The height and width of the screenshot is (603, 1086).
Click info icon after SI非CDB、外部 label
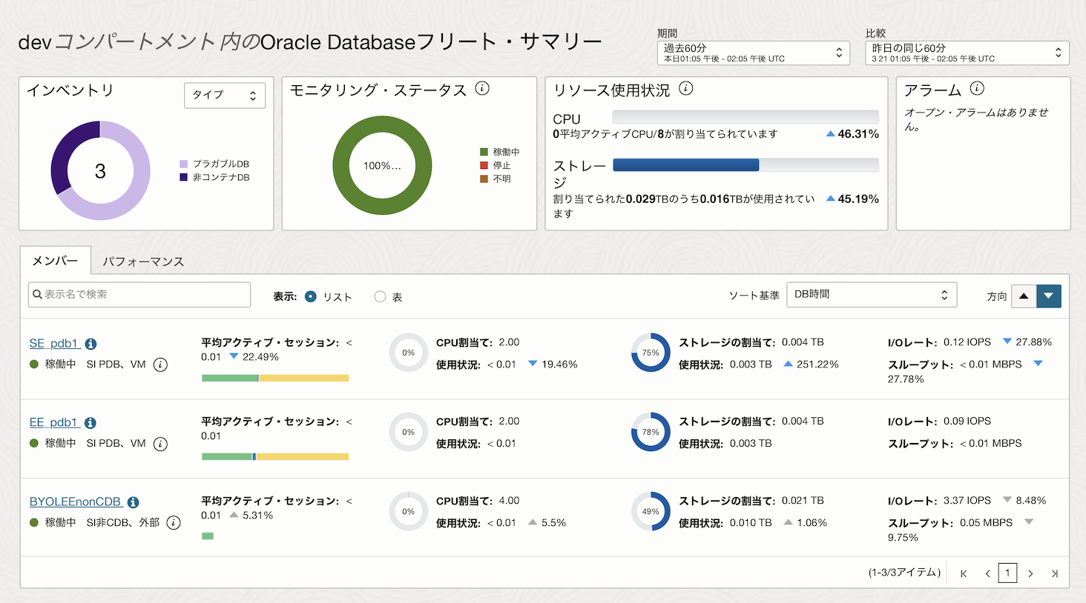(x=174, y=522)
